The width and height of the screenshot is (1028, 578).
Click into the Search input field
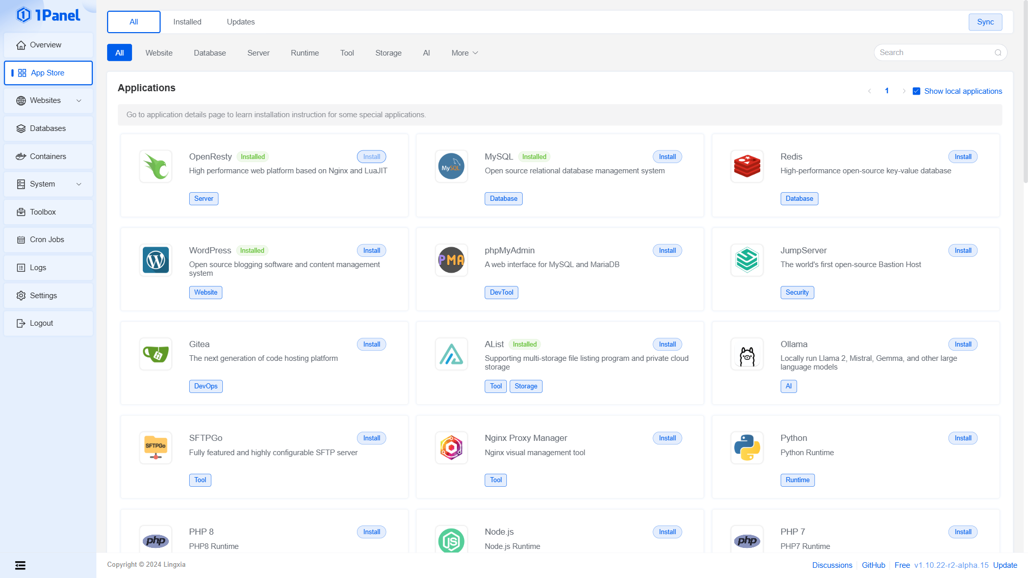click(x=933, y=52)
